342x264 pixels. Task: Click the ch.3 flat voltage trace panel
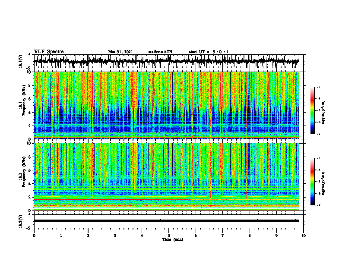[x=169, y=221]
